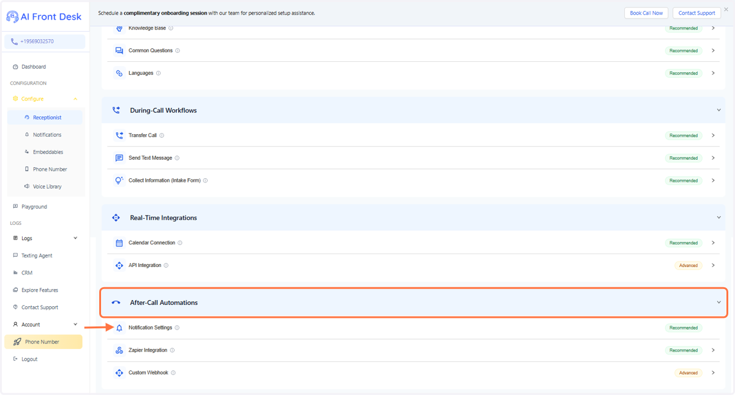
Task: Click the phone icon beside +19569032570
Action: pos(14,42)
